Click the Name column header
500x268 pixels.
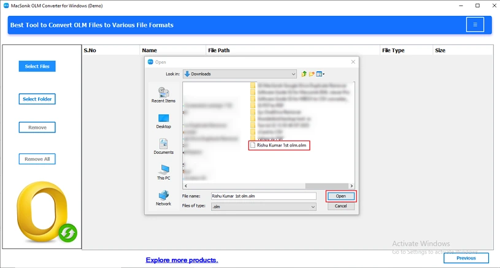(172, 50)
